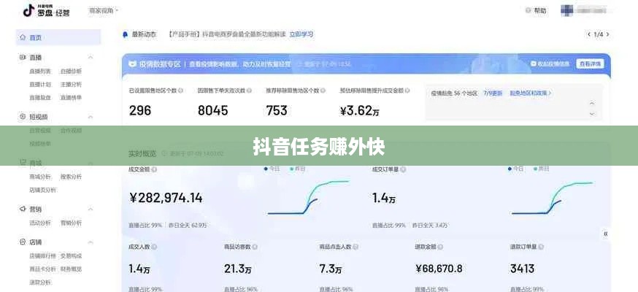Click the 3413 refund orders value

[x=523, y=269]
